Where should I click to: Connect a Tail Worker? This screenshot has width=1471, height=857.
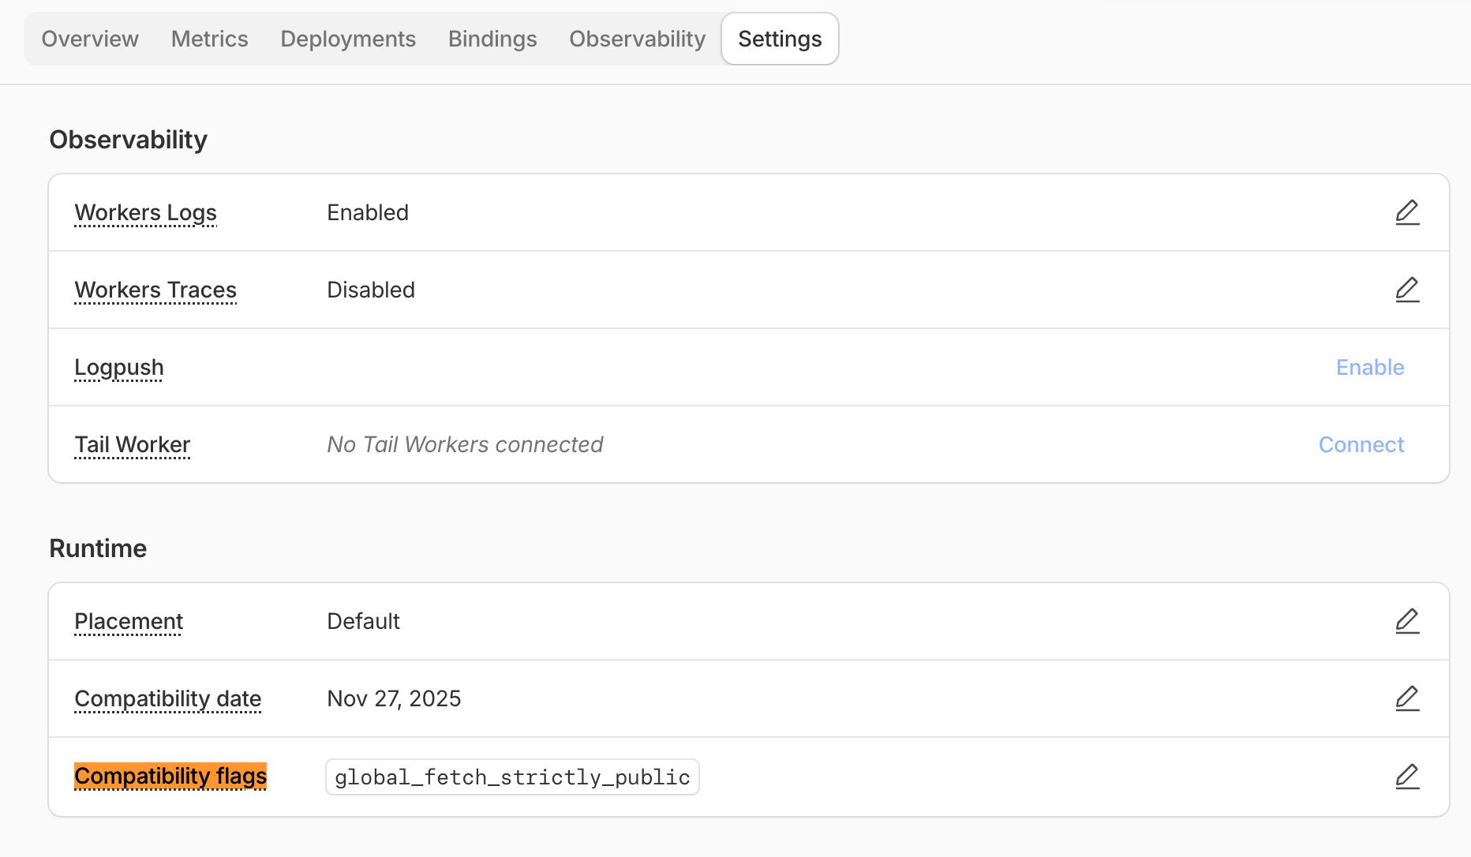[x=1361, y=444]
